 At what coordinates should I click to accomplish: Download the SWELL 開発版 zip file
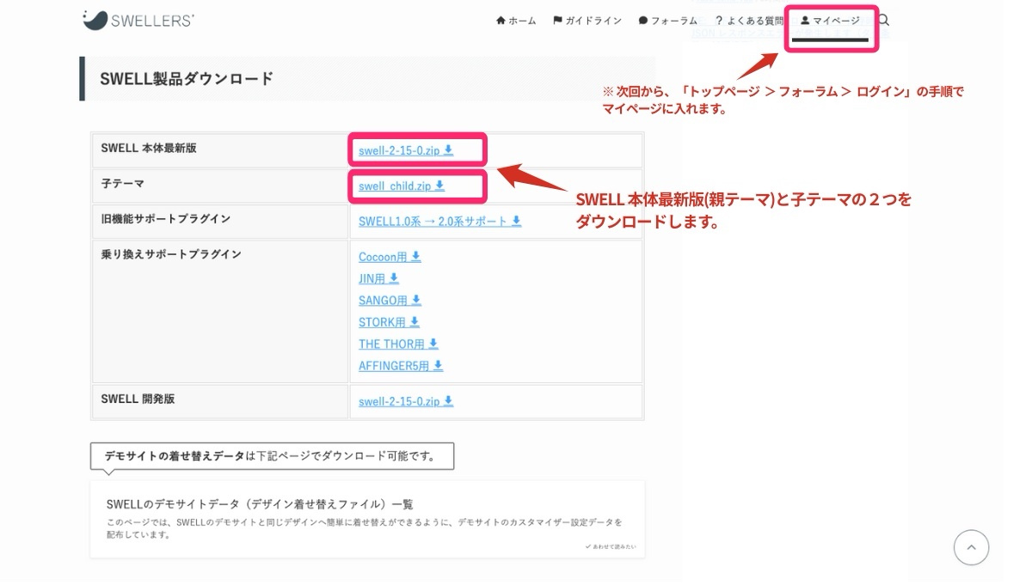(x=400, y=401)
